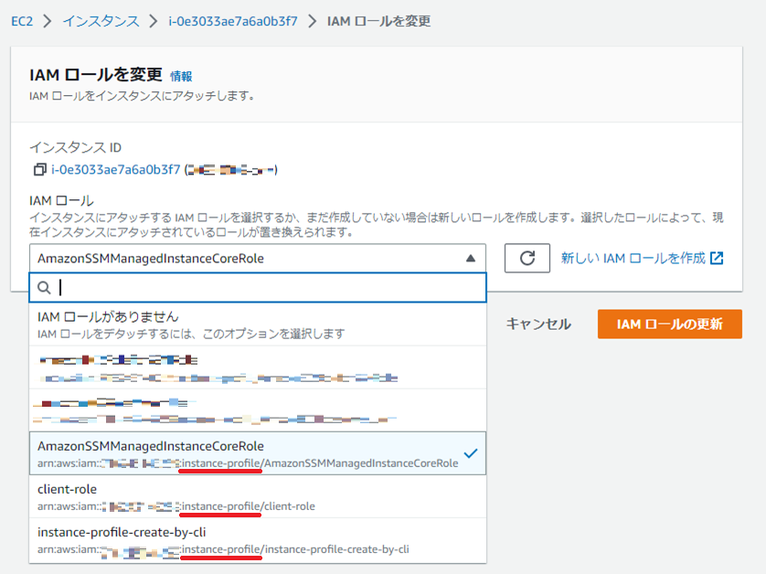
Task: Choose instance-profile-create-by-cli option
Action: 258,540
